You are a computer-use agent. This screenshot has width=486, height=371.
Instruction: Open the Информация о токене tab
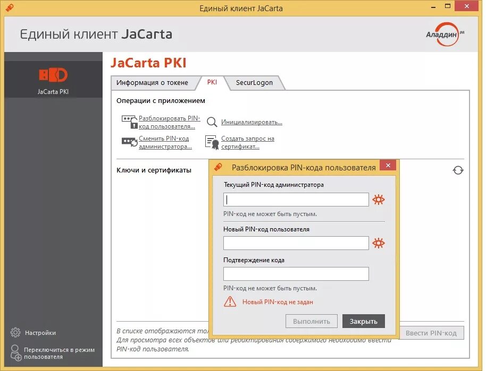coord(152,83)
